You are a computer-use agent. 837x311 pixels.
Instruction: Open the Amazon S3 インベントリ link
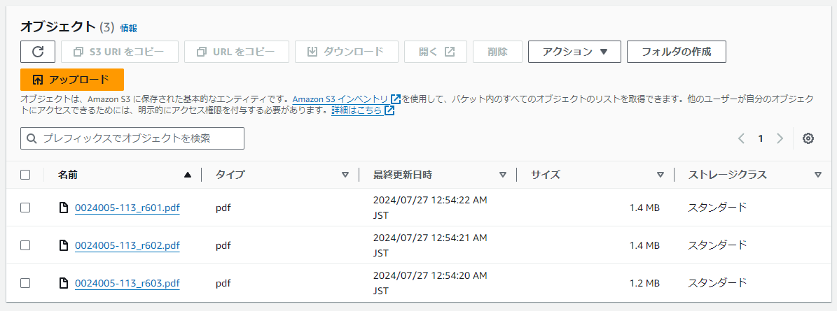pyautogui.click(x=347, y=99)
